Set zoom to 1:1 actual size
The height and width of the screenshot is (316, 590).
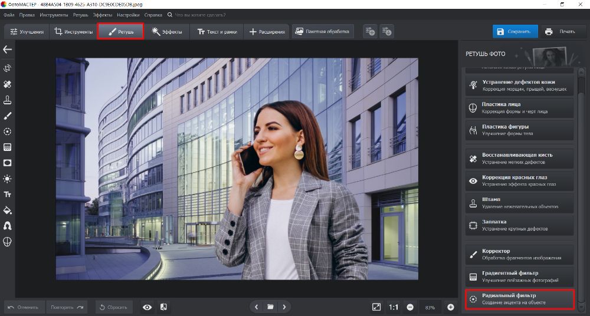coord(394,307)
